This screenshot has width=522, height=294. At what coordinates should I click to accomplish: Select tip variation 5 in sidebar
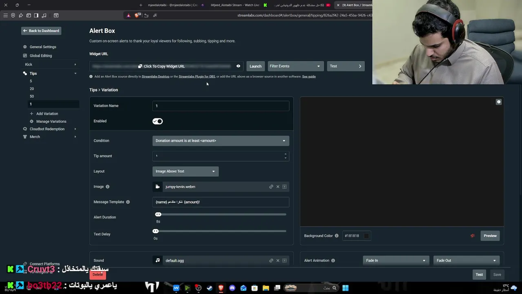(31, 81)
